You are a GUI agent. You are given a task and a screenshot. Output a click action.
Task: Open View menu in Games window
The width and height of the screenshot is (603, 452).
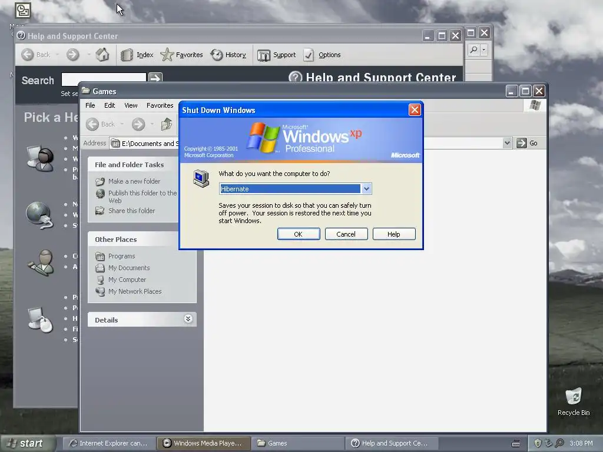131,105
